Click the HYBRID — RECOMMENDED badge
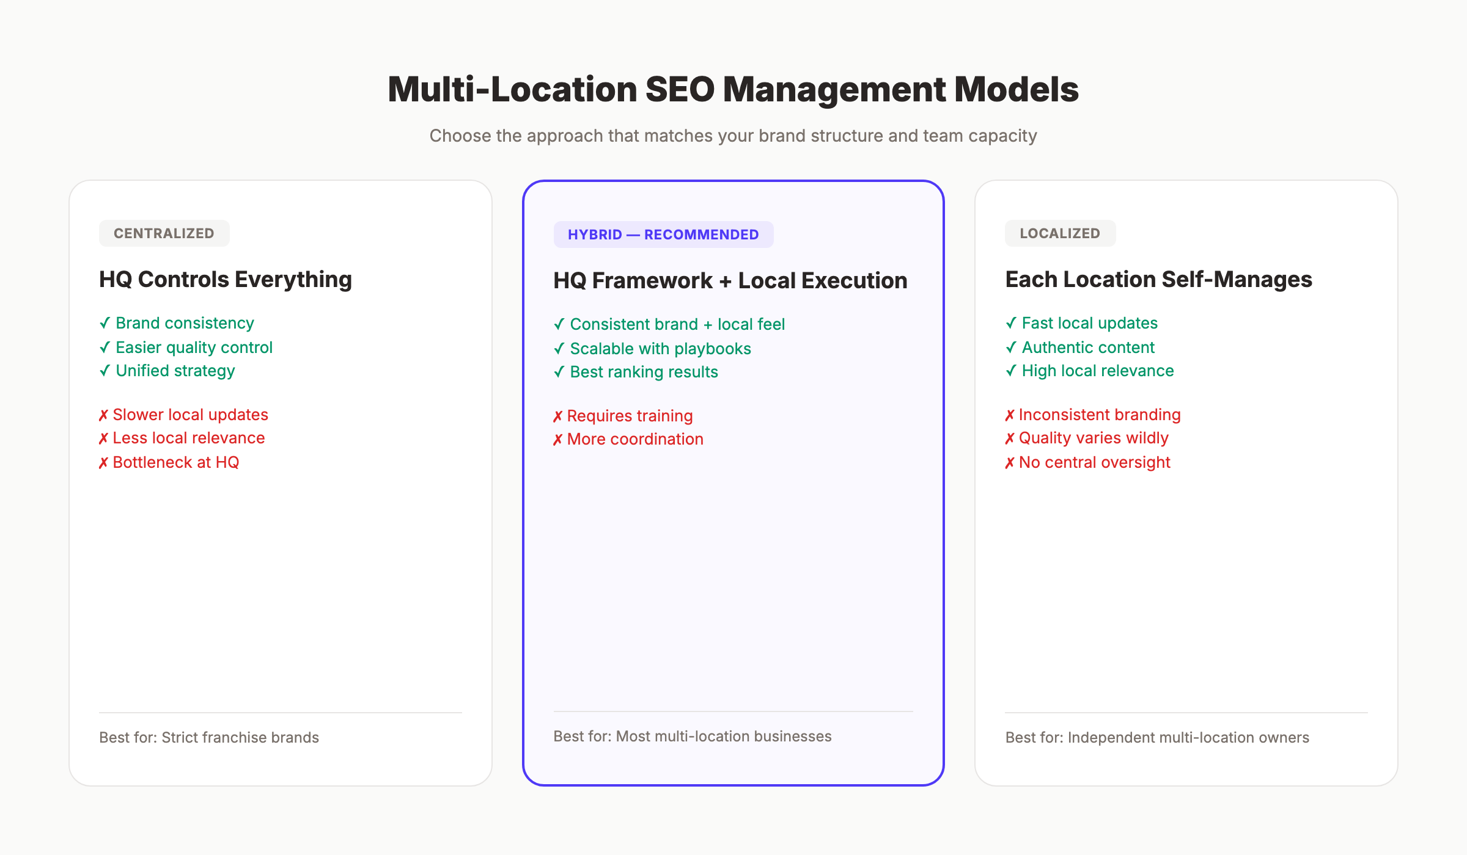This screenshot has height=855, width=1467. click(663, 234)
